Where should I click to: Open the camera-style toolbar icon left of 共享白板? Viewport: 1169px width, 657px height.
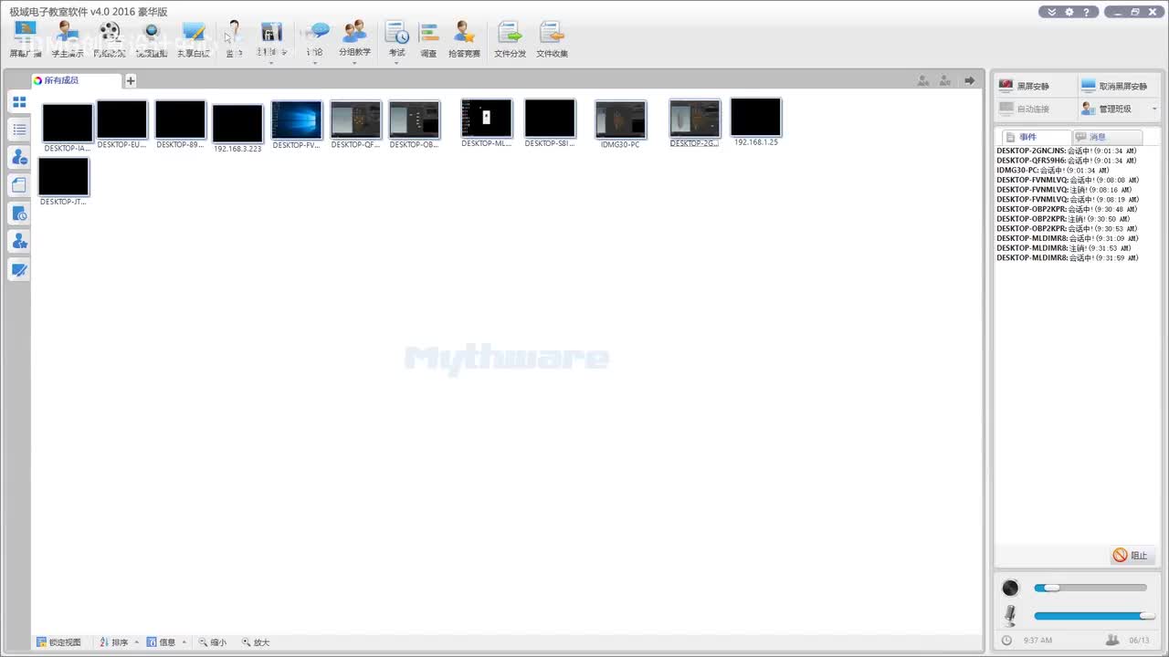coord(152,40)
